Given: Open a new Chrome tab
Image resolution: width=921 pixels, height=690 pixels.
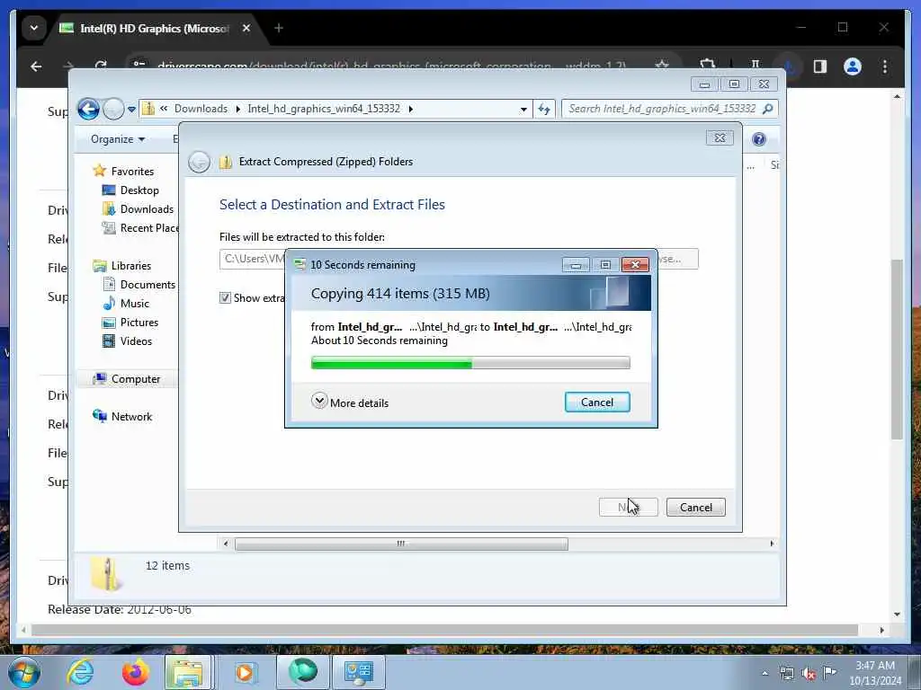Looking at the screenshot, I should click(x=279, y=28).
